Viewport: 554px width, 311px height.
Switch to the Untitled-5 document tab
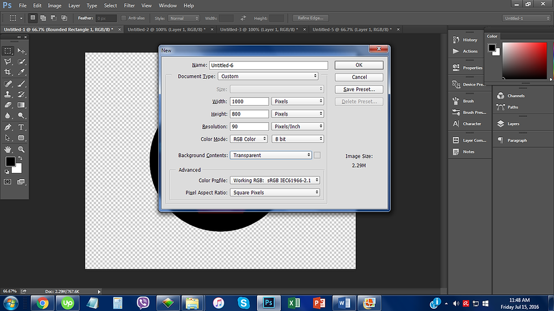(352, 30)
